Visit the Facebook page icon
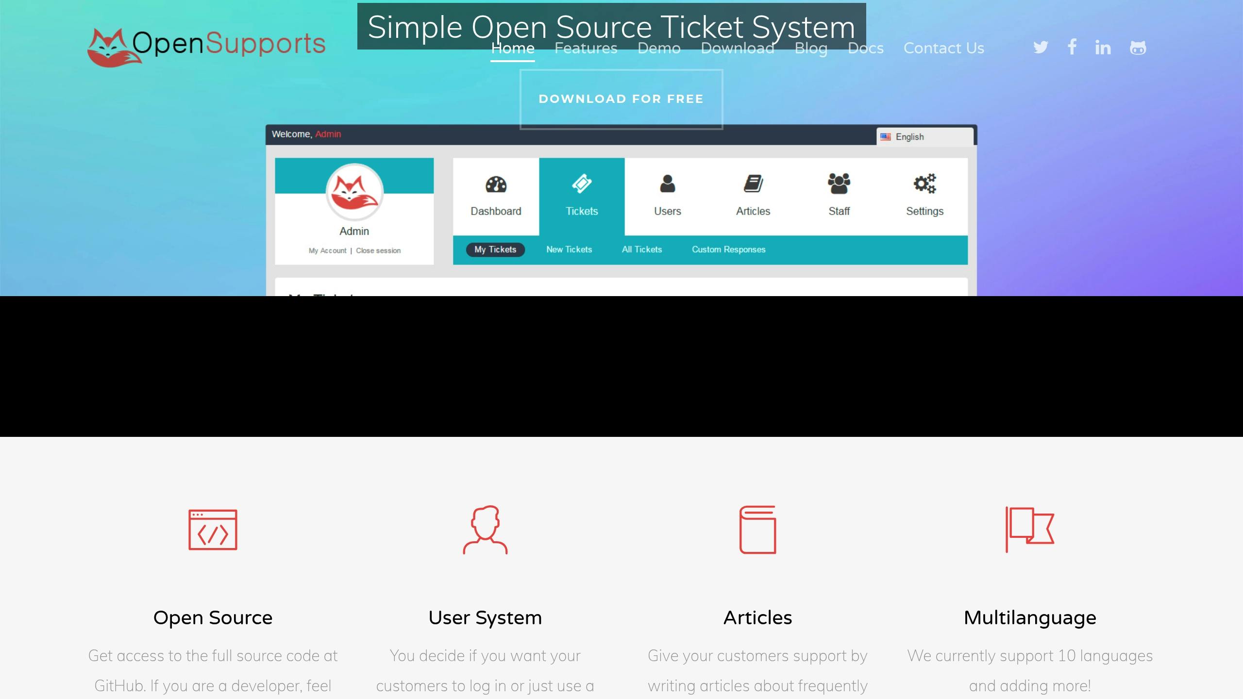Screen dimensions: 1243x699 [1072, 47]
